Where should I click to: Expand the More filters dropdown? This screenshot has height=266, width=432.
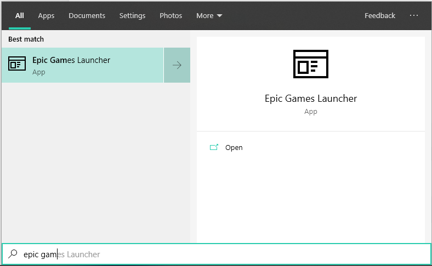click(209, 16)
